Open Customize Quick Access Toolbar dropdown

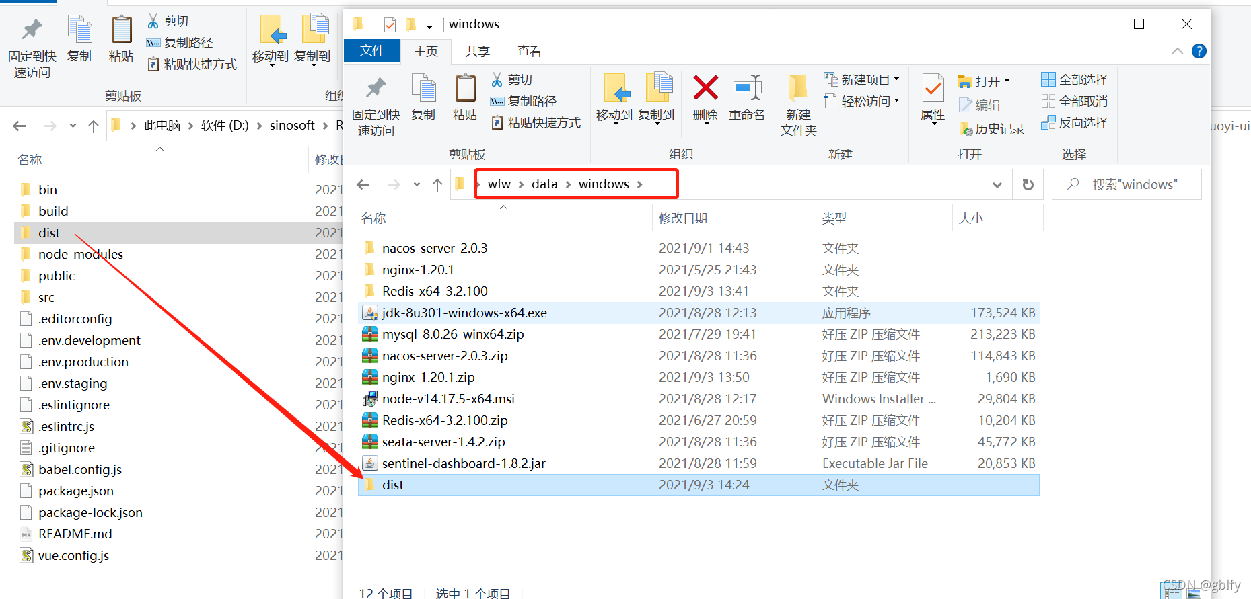pyautogui.click(x=429, y=26)
